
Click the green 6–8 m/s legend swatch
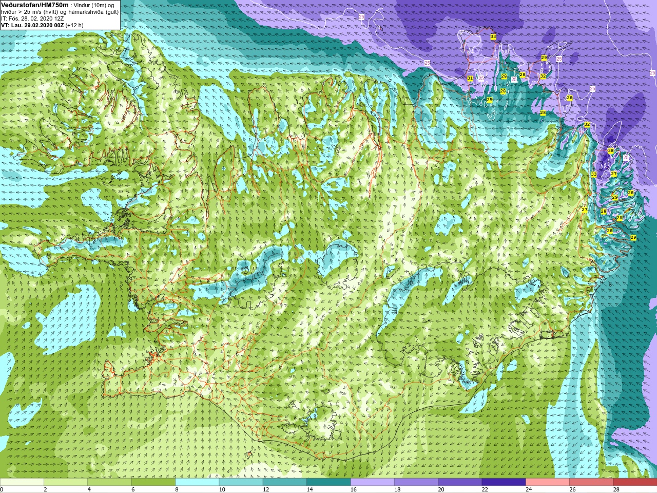pos(153,482)
